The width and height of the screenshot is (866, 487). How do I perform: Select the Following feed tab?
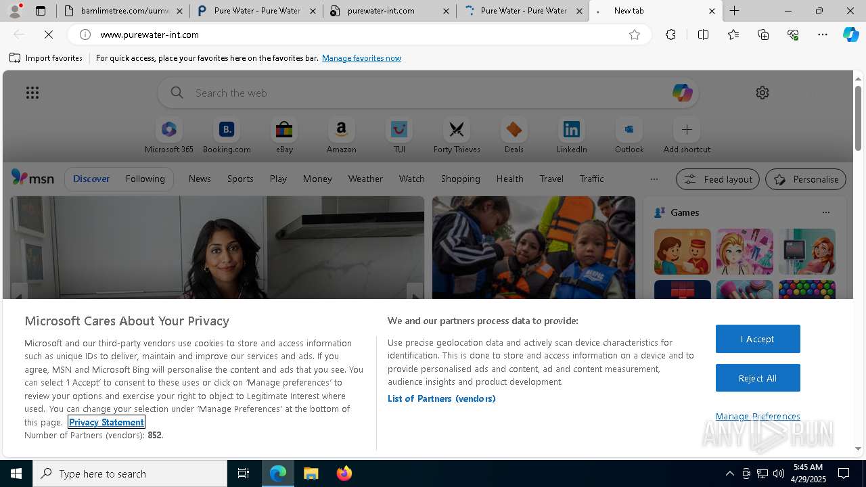[145, 179]
